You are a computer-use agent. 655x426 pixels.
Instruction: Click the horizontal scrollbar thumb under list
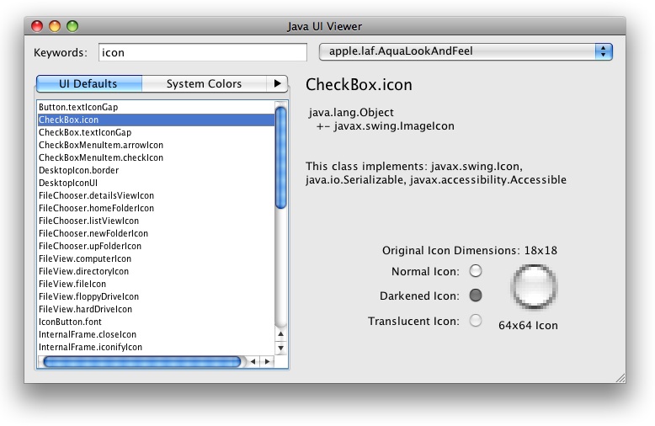(142, 362)
